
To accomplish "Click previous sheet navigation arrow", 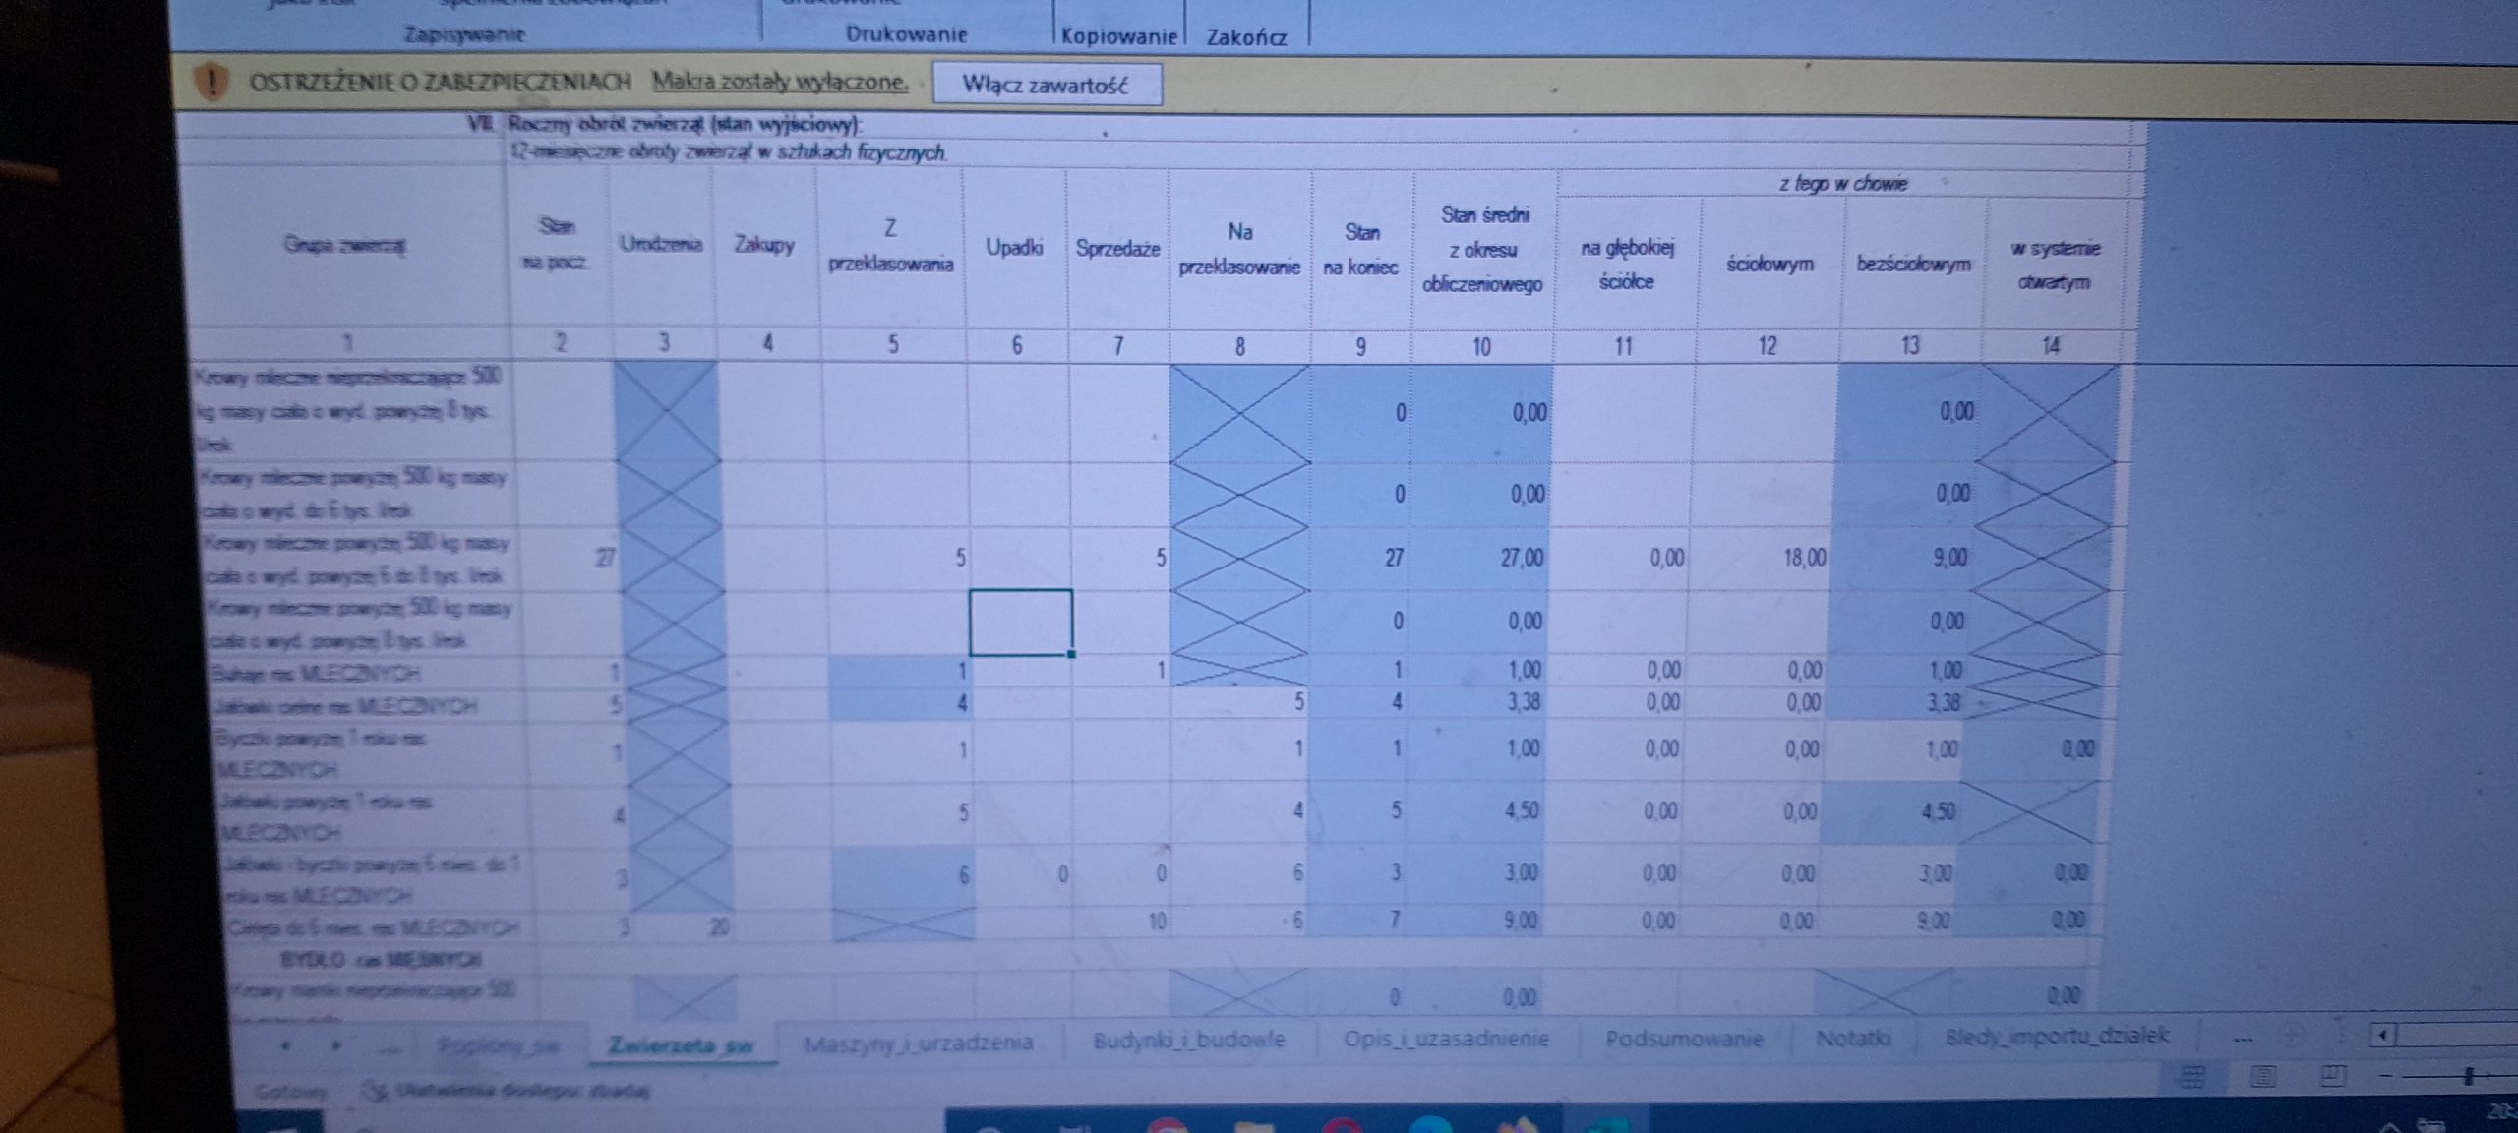I will tap(286, 1044).
